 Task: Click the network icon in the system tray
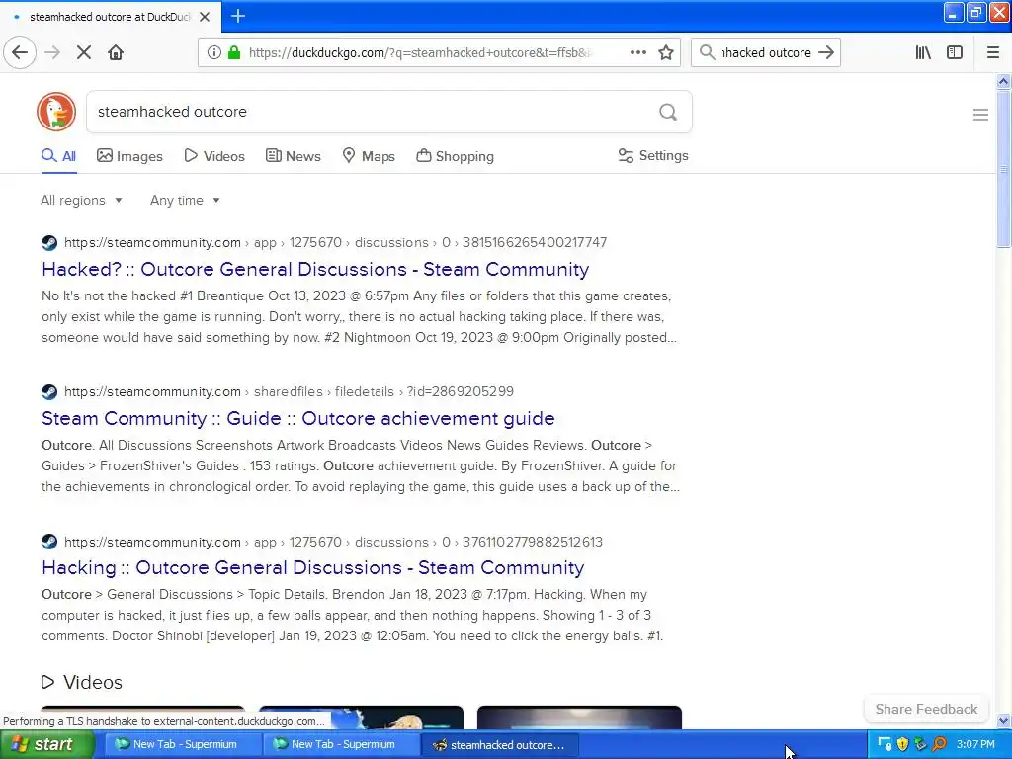[885, 744]
